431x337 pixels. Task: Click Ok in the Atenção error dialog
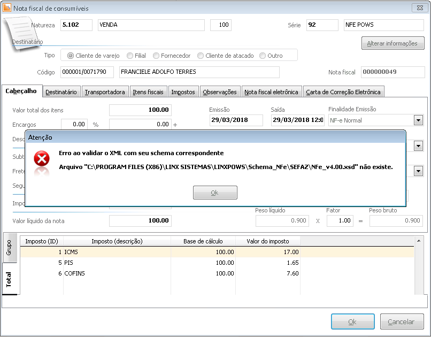click(215, 193)
